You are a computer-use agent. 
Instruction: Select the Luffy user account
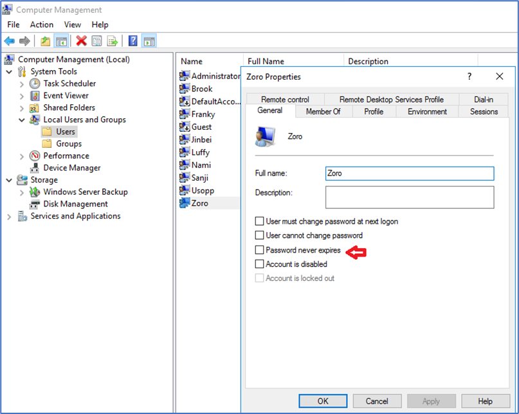201,152
